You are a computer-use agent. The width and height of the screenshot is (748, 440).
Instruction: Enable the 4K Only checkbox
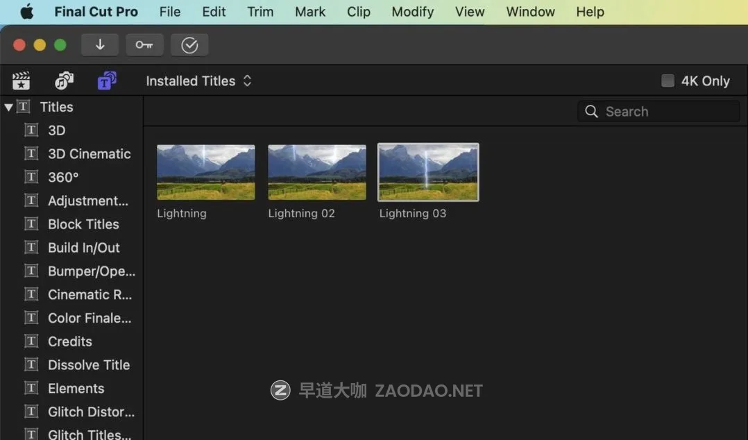pos(668,81)
